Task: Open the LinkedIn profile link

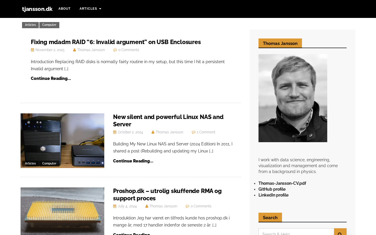Action: (x=273, y=195)
